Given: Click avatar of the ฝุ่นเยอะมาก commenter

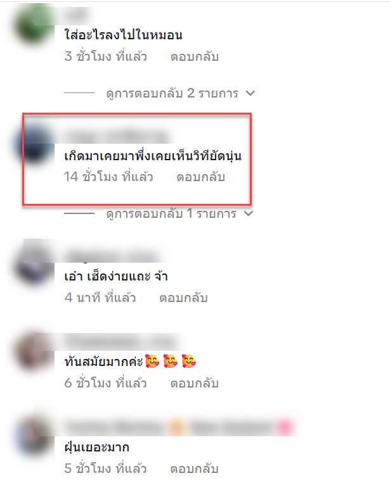Looking at the screenshot, I should (x=34, y=437).
